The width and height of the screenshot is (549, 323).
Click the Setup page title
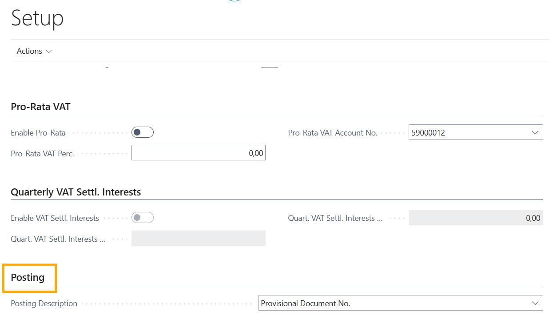tap(37, 19)
